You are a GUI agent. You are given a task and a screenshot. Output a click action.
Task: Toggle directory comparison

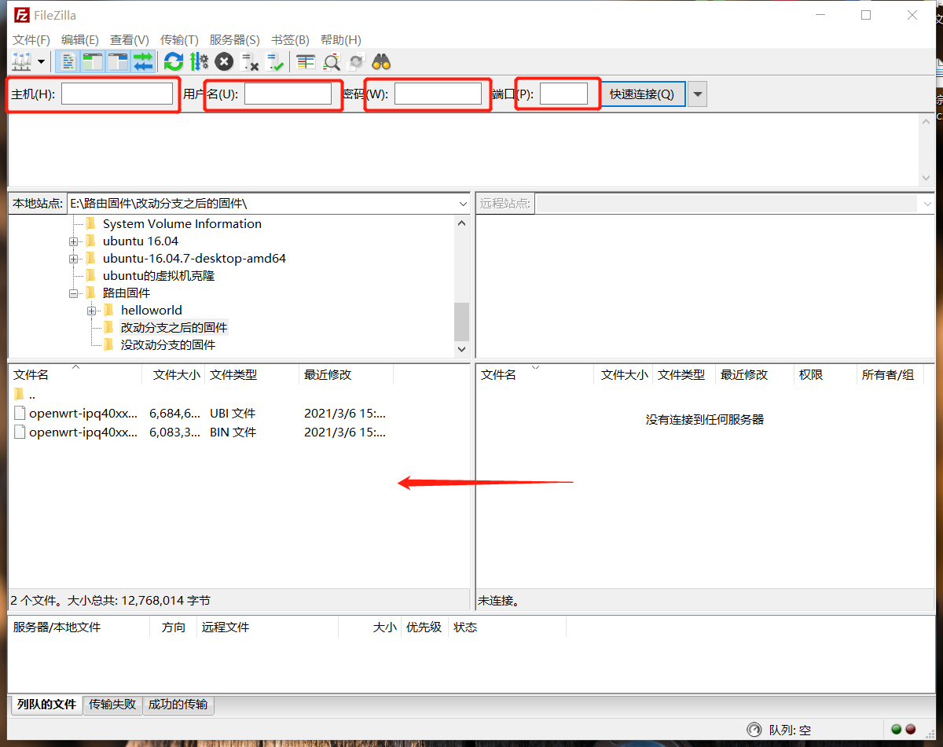click(x=331, y=61)
